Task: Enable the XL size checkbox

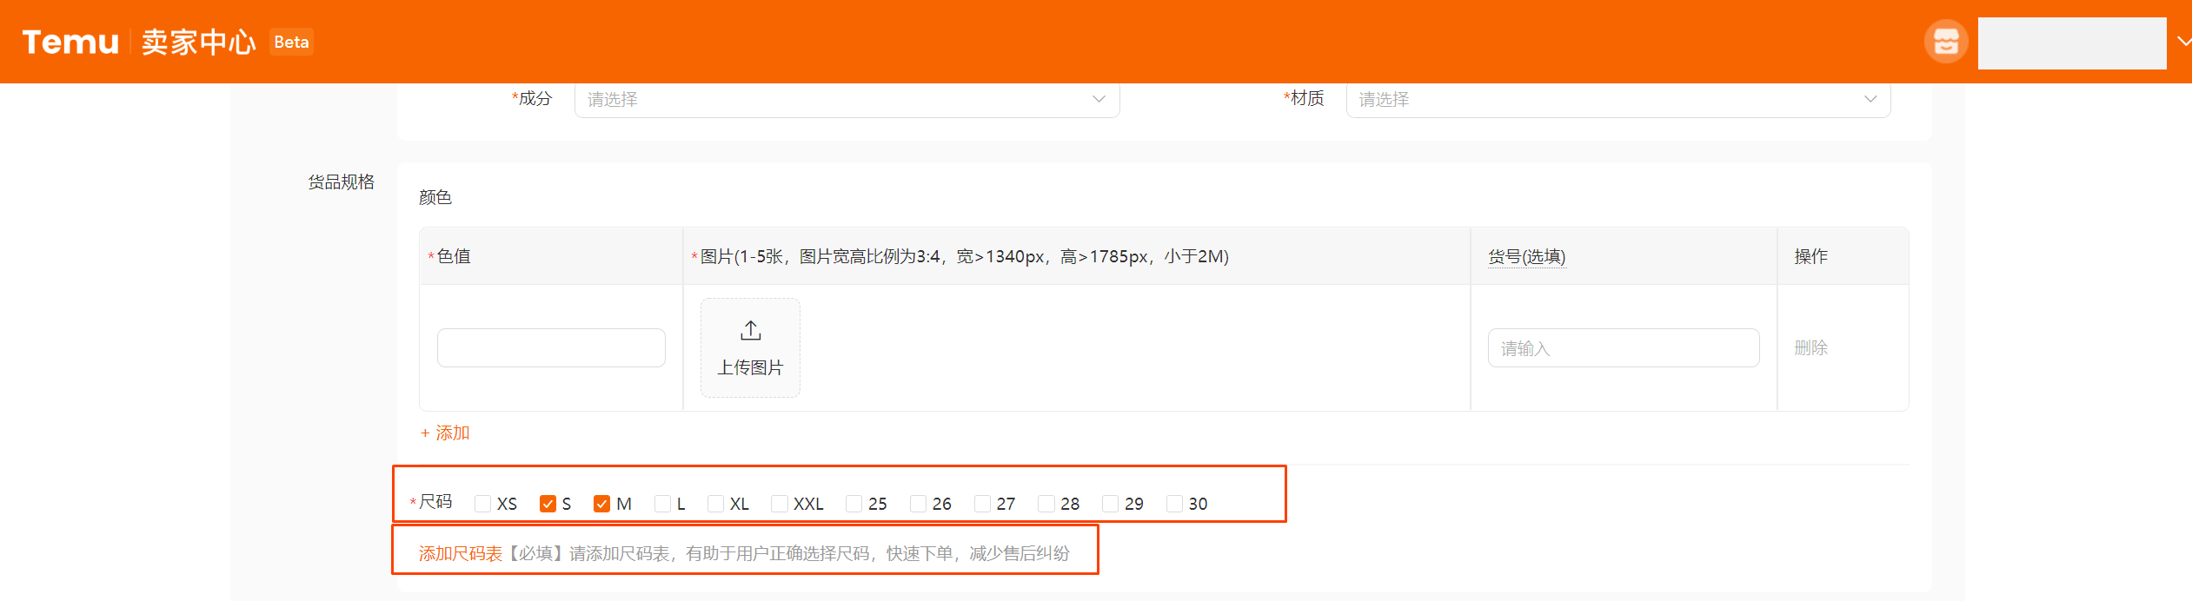Action: click(715, 504)
